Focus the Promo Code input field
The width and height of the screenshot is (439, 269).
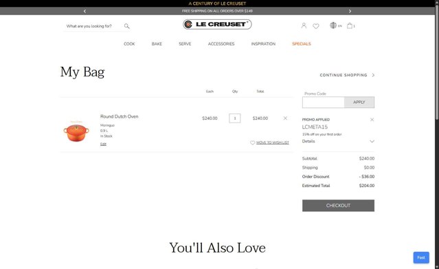coord(324,102)
